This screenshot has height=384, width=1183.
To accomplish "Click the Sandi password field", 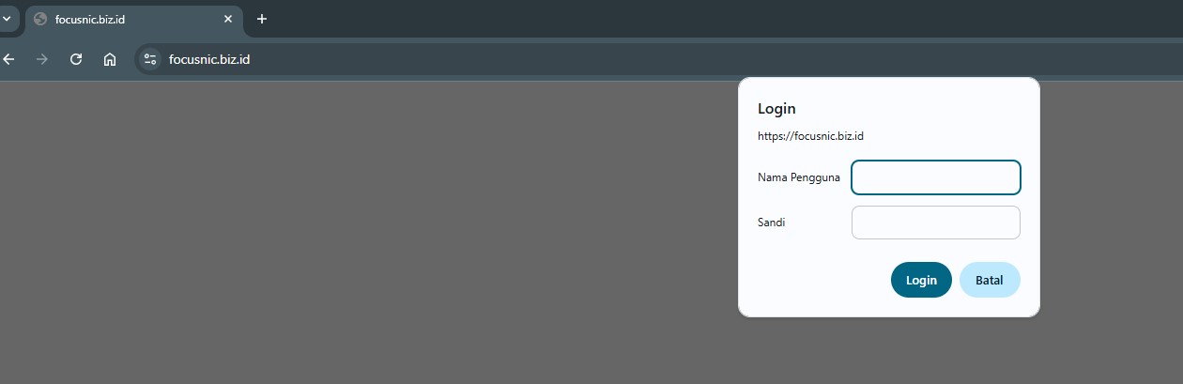I will [x=935, y=223].
